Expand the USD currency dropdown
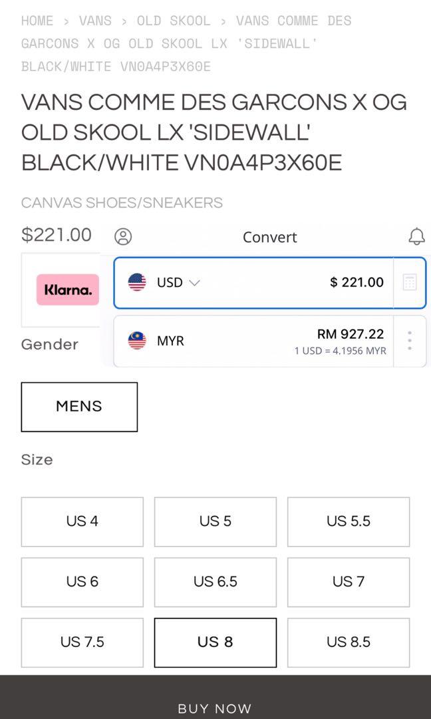 click(x=179, y=282)
